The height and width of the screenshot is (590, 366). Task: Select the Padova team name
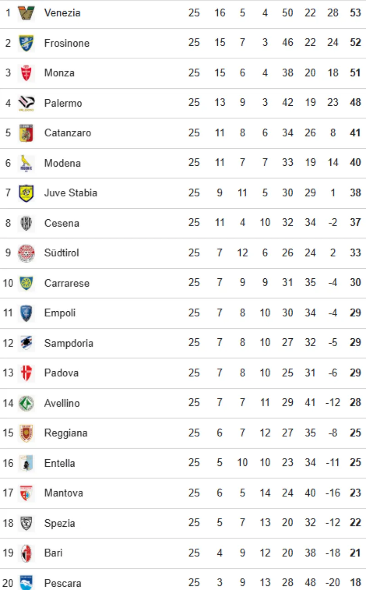(61, 373)
